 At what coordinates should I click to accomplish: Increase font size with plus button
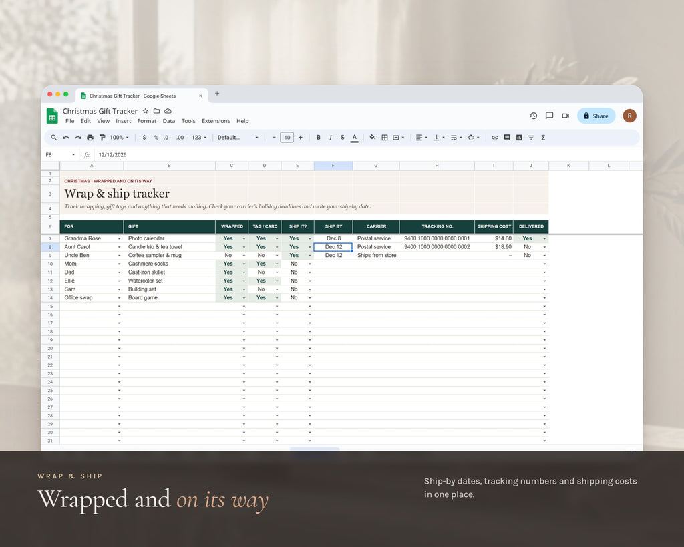300,138
